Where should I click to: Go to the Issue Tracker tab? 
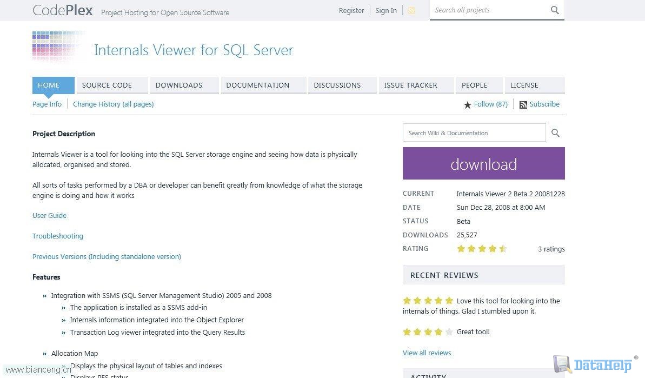pyautogui.click(x=410, y=85)
